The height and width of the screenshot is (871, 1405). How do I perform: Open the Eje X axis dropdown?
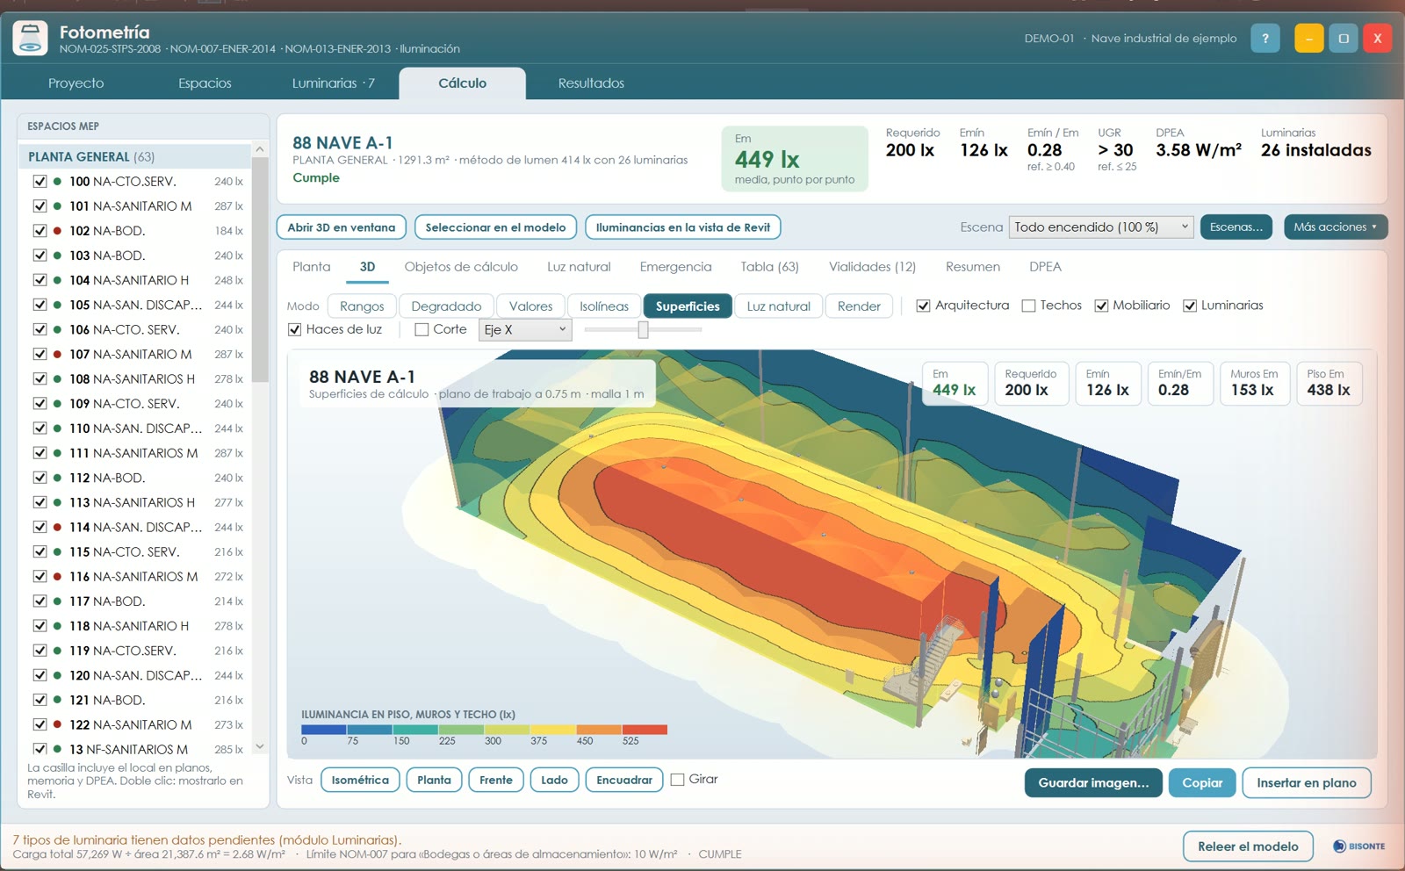[525, 329]
